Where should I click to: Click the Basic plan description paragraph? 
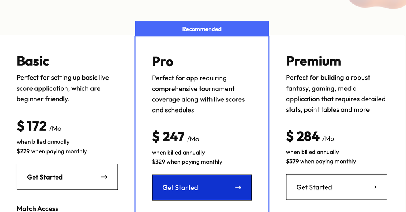[63, 88]
